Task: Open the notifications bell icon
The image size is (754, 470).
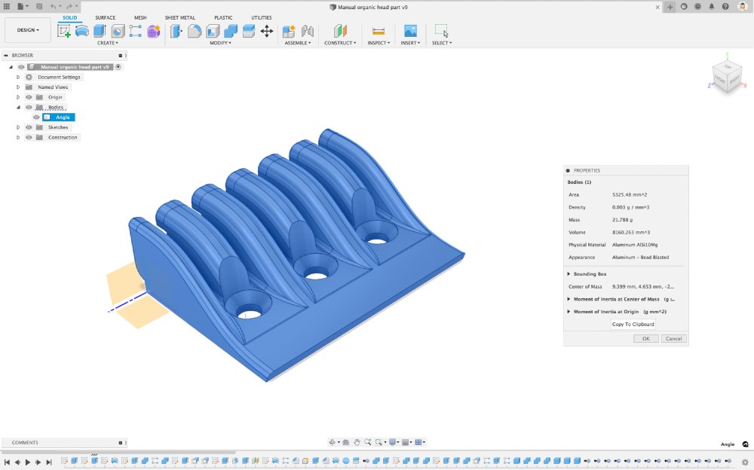Action: tap(712, 7)
